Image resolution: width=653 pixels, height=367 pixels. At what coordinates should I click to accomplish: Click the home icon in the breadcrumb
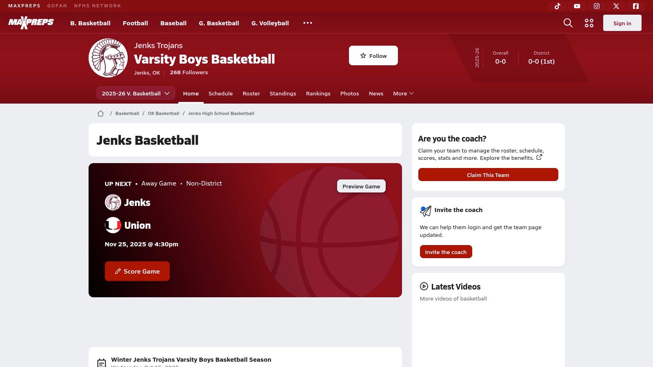click(x=100, y=113)
